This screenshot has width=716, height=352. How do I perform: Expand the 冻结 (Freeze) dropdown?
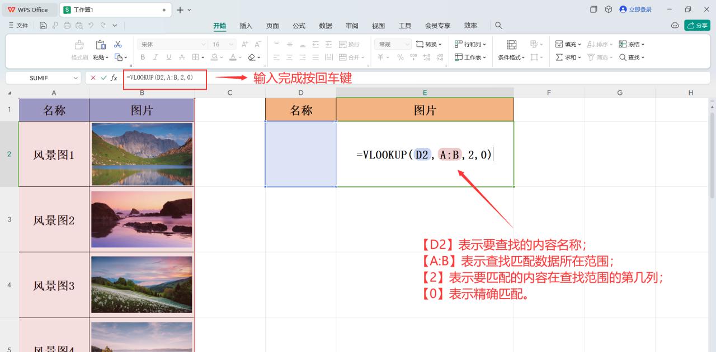632,45
